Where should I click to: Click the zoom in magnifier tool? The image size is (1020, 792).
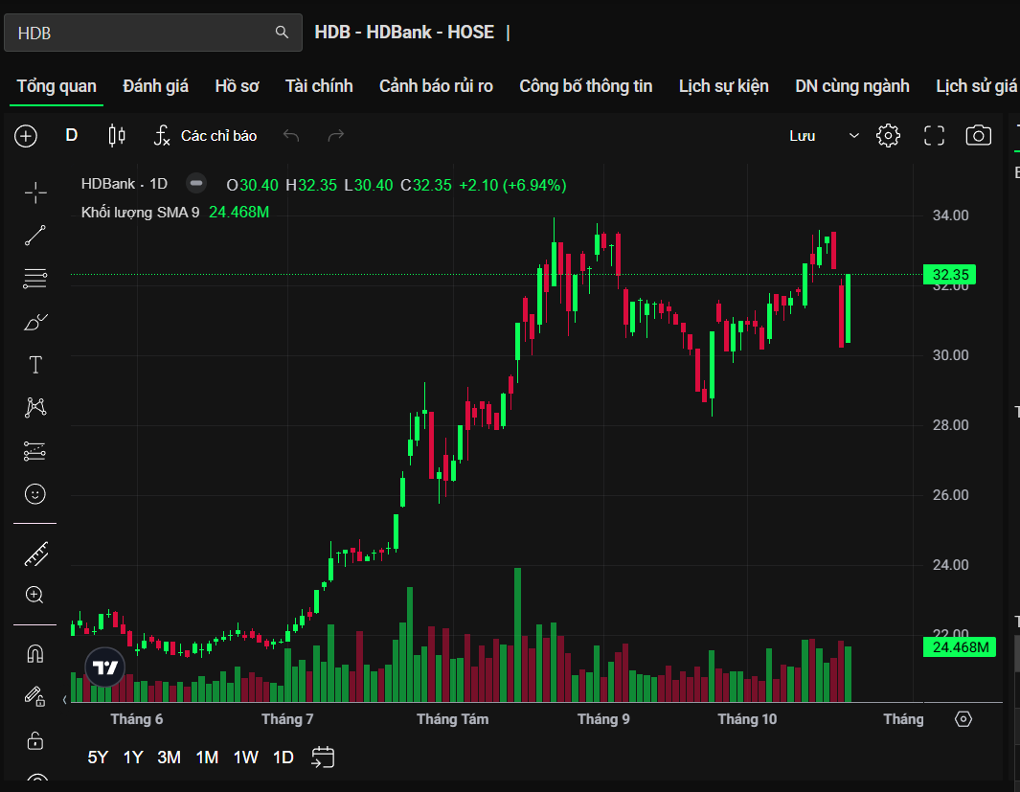coord(35,595)
